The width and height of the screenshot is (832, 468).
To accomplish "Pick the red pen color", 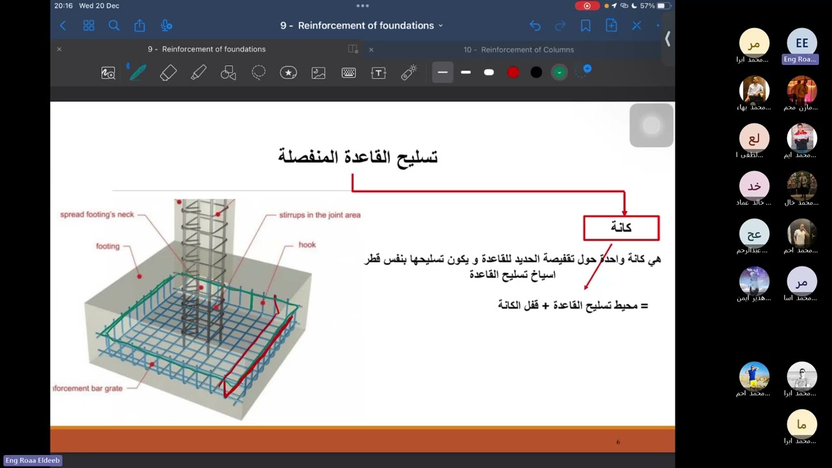I will pyautogui.click(x=513, y=72).
